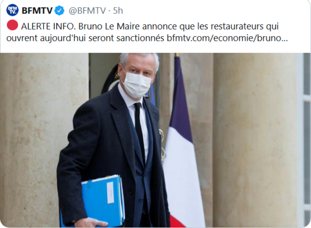Select the name Bruno Le Maire in the tweet
The width and height of the screenshot is (311, 228).
[x=109, y=27]
